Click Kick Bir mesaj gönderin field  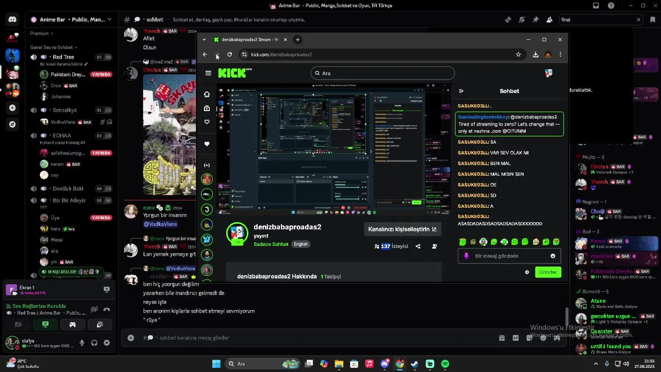(x=510, y=256)
